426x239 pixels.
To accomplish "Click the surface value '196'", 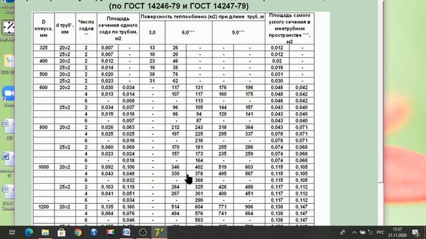I will [249, 88].
